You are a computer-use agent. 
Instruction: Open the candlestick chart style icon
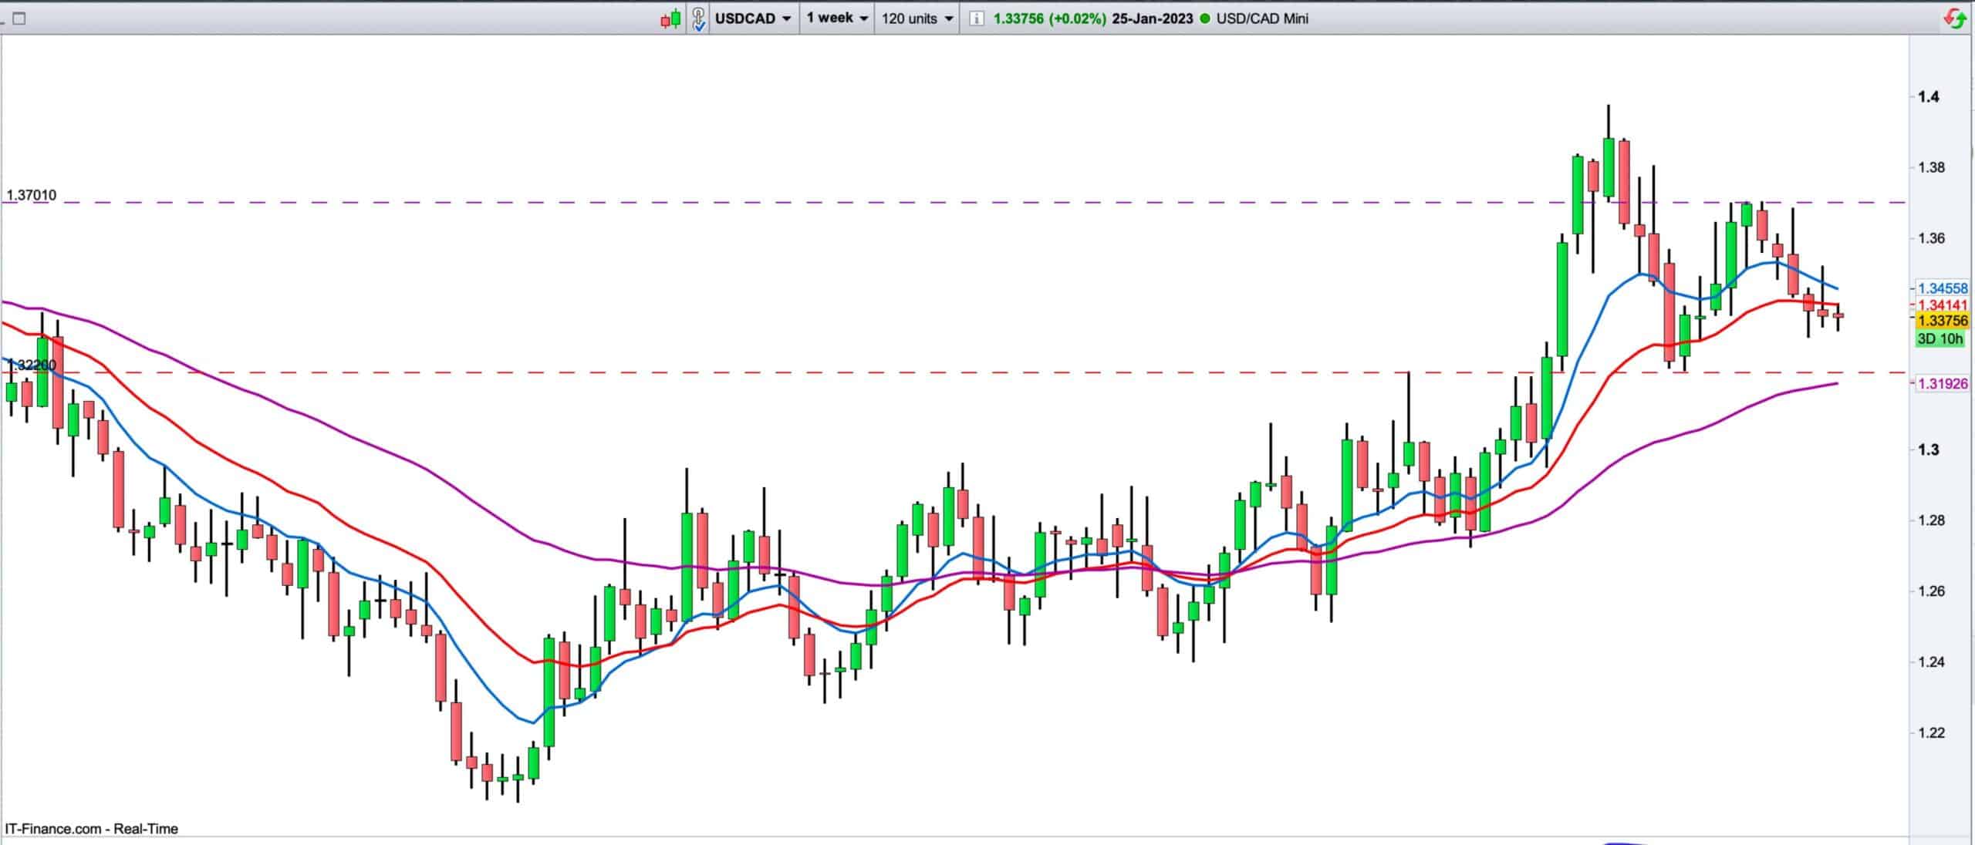tap(670, 19)
